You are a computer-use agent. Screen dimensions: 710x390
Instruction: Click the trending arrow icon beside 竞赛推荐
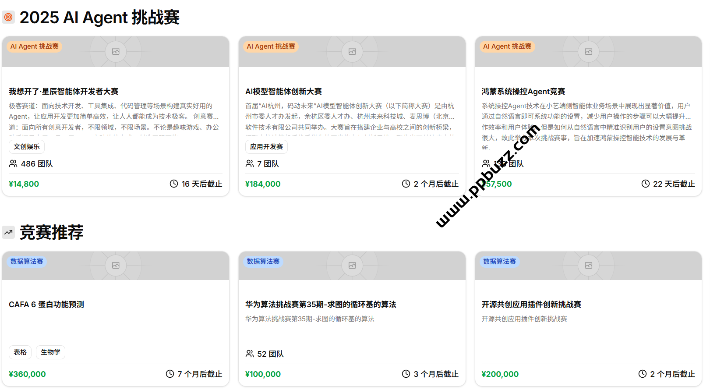point(8,232)
